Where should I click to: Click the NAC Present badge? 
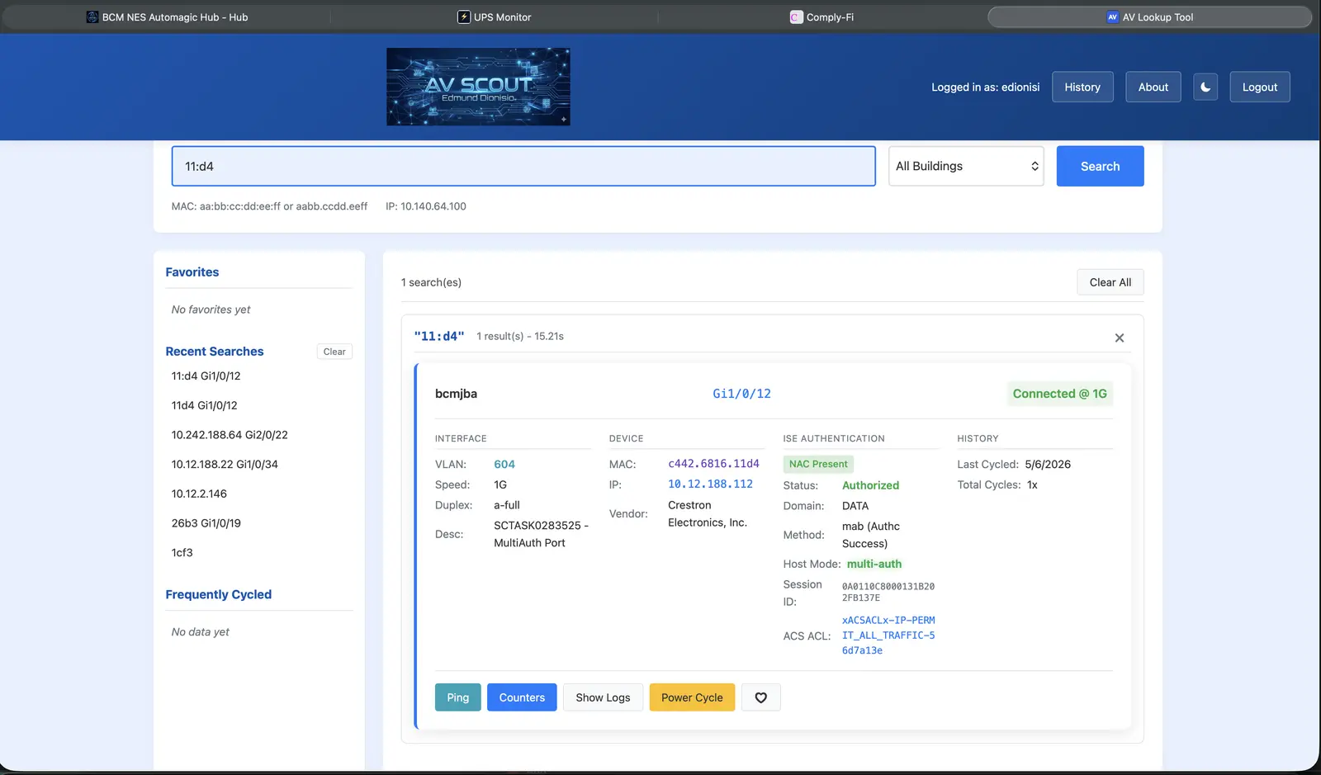[818, 464]
